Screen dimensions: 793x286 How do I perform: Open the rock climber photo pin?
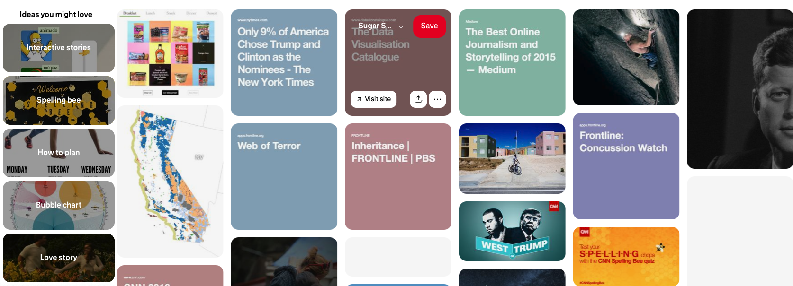coord(626,57)
